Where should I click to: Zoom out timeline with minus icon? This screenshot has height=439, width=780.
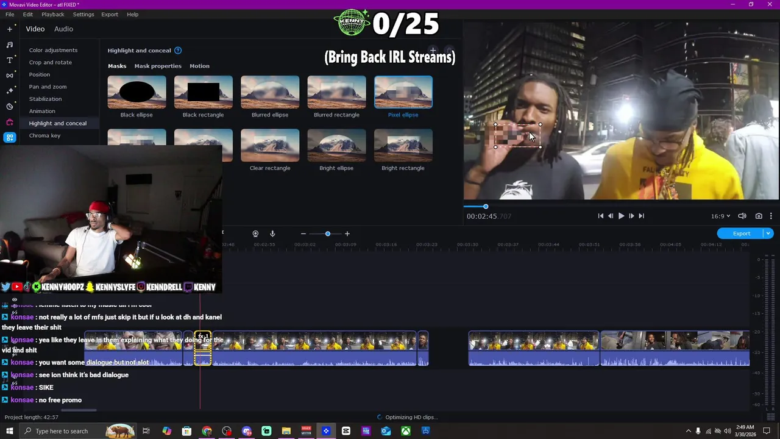coord(303,234)
